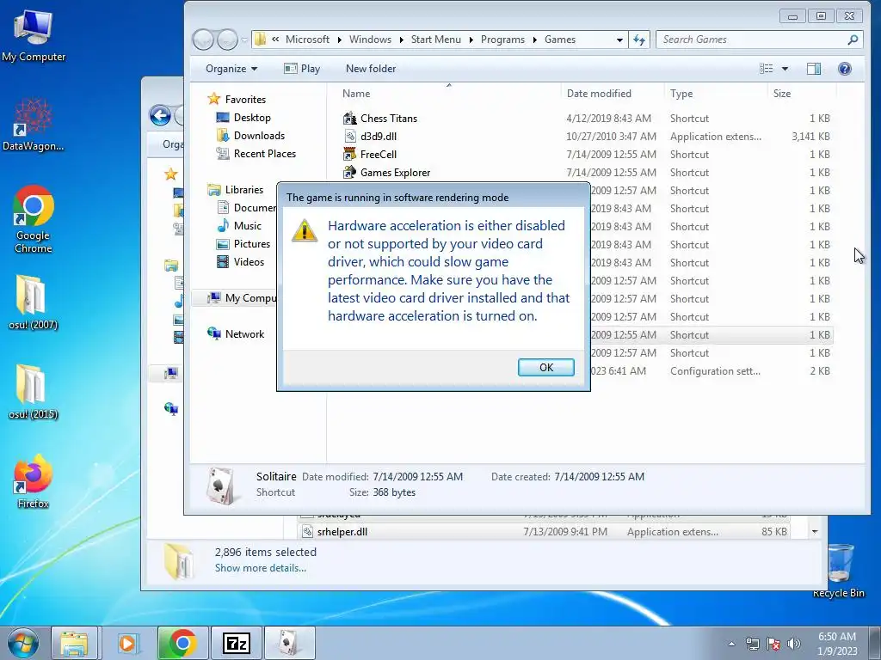Image resolution: width=881 pixels, height=660 pixels.
Task: Expand the arrow after Start Menu breadcrumb
Action: 471,40
